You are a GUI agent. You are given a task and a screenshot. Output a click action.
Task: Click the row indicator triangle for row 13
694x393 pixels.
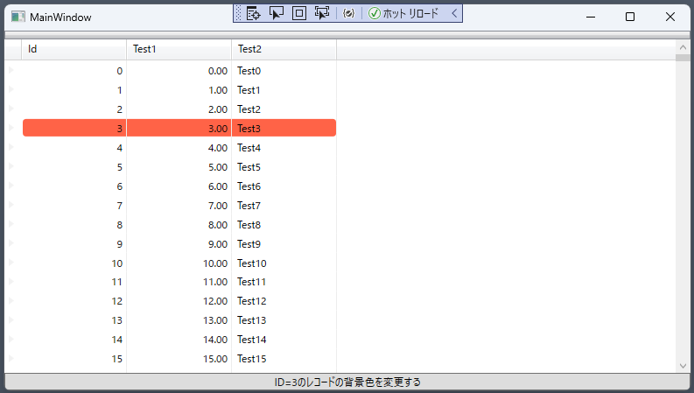pos(11,320)
